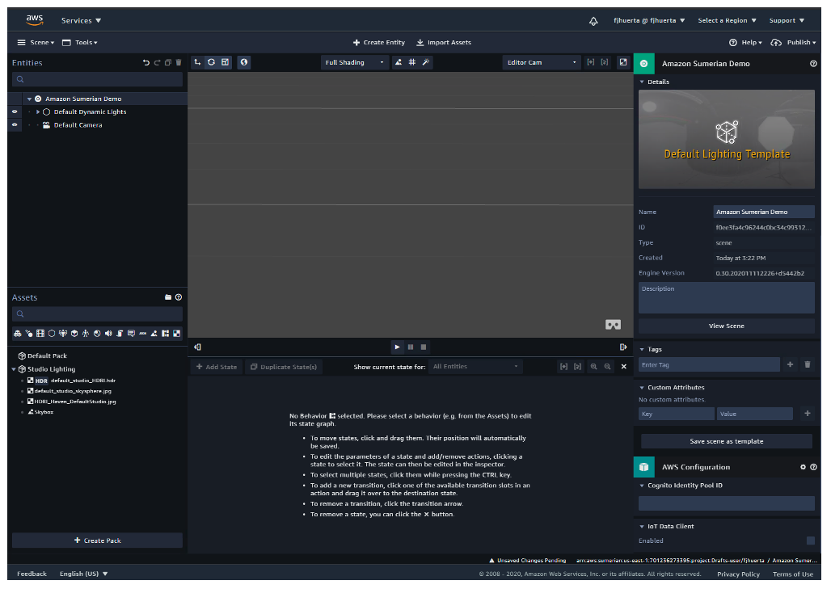Viewport: 831px width, 589px height.
Task: Click the Import Assets button
Action: 444,42
